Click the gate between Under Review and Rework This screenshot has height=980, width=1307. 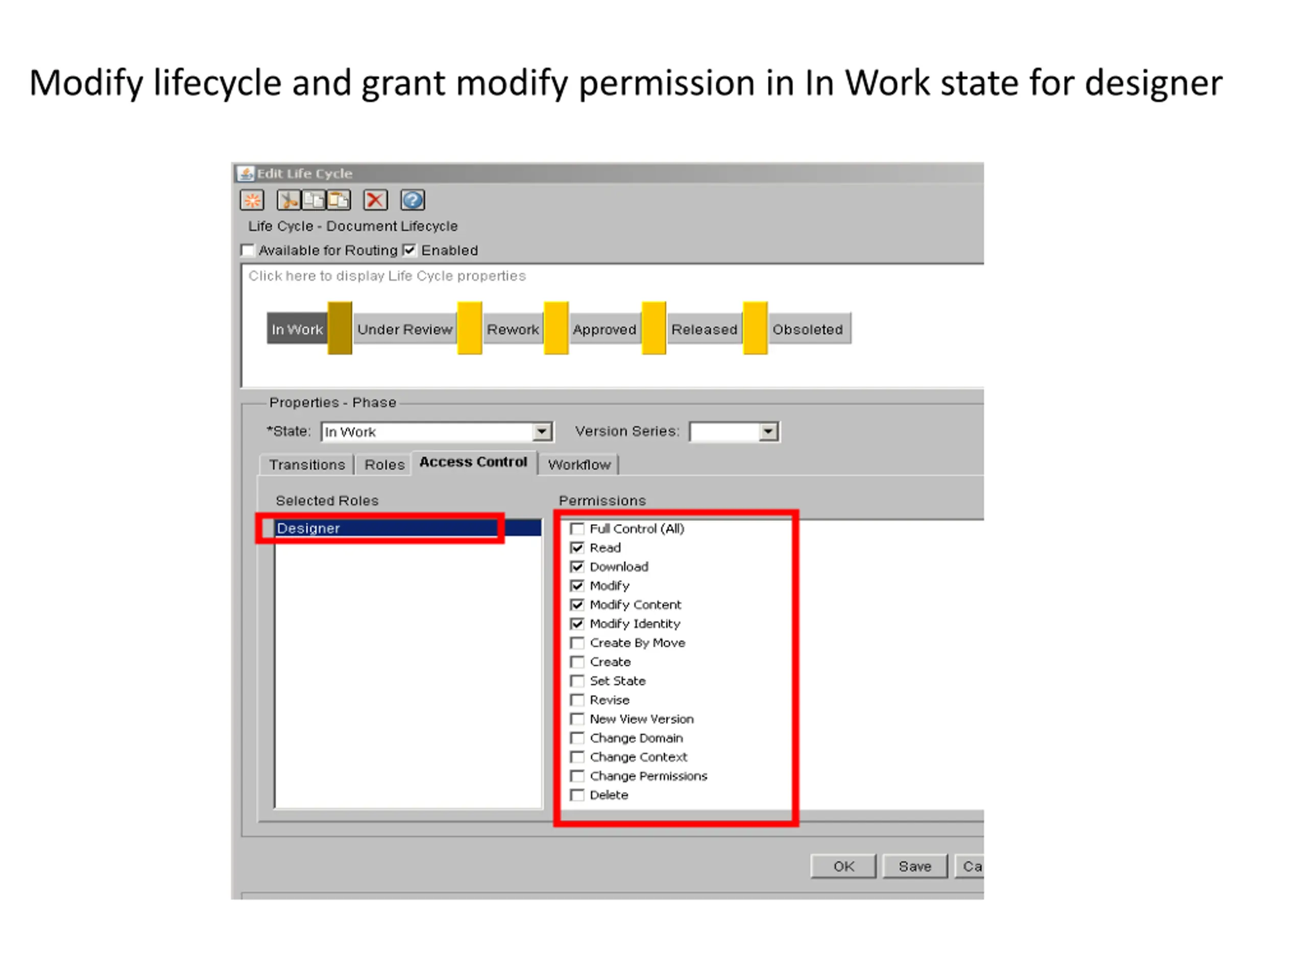470,328
